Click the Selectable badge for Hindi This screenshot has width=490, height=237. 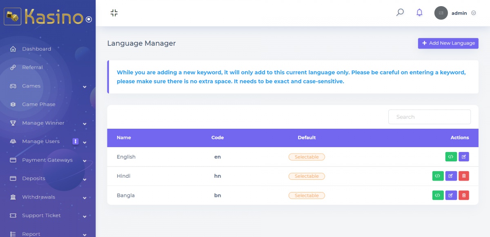tap(307, 176)
